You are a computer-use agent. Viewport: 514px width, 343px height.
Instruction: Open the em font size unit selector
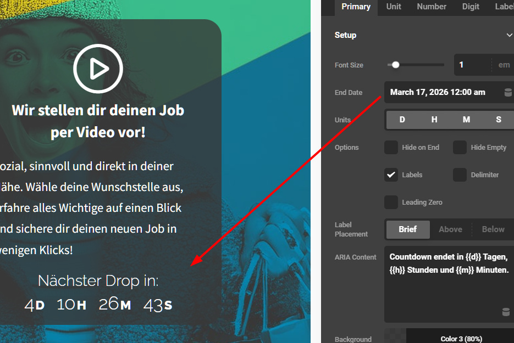point(504,65)
